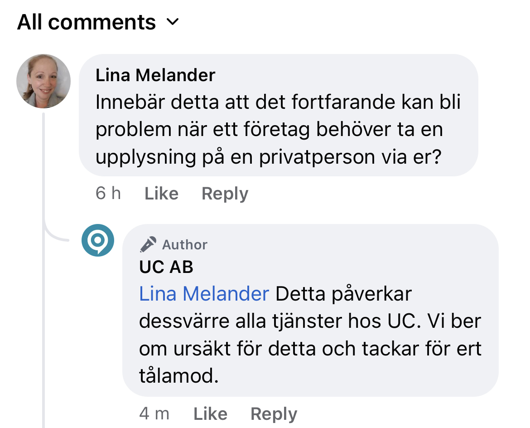Click the vertical thread line under Lina's avatar
The image size is (530, 428).
point(44,172)
